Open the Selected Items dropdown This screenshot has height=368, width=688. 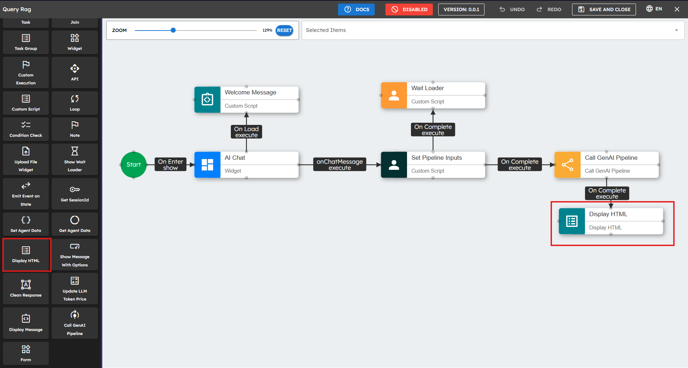point(488,30)
